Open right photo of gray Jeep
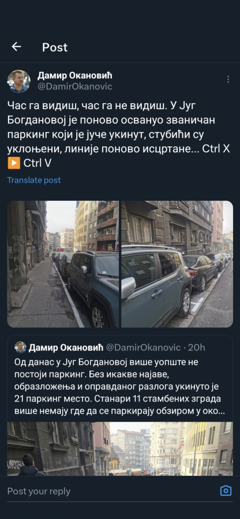The height and width of the screenshot is (519, 240). click(x=177, y=264)
